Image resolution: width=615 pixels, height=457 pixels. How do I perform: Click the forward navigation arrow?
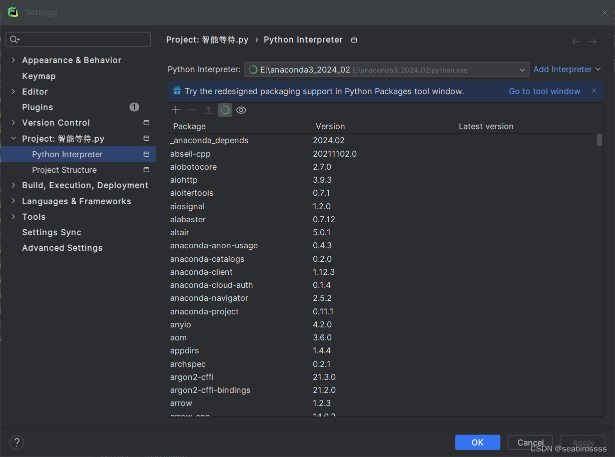click(592, 42)
